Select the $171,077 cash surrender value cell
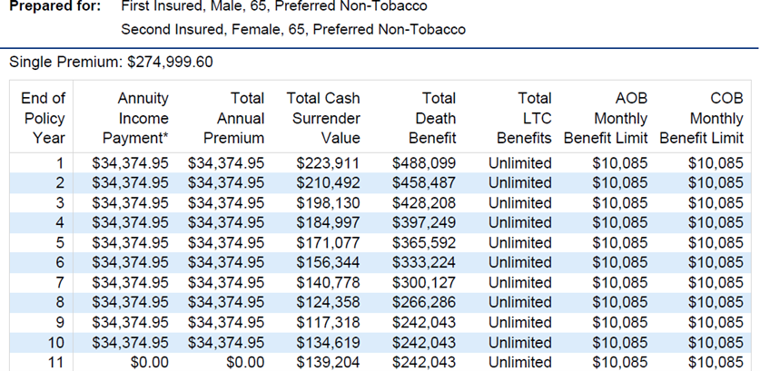This screenshot has height=371, width=760. tap(329, 242)
